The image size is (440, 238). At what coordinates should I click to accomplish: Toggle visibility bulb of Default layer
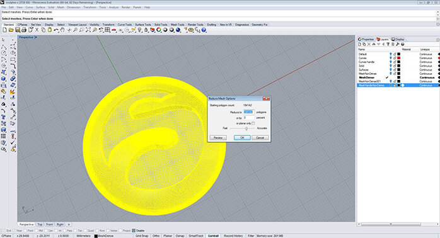(390, 54)
